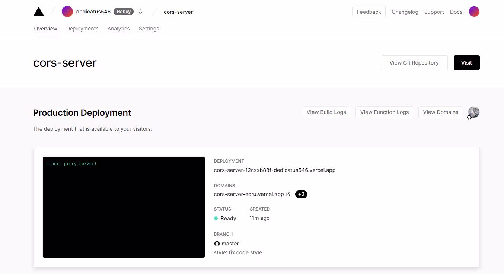Click the Production Deployment heading

tap(82, 112)
